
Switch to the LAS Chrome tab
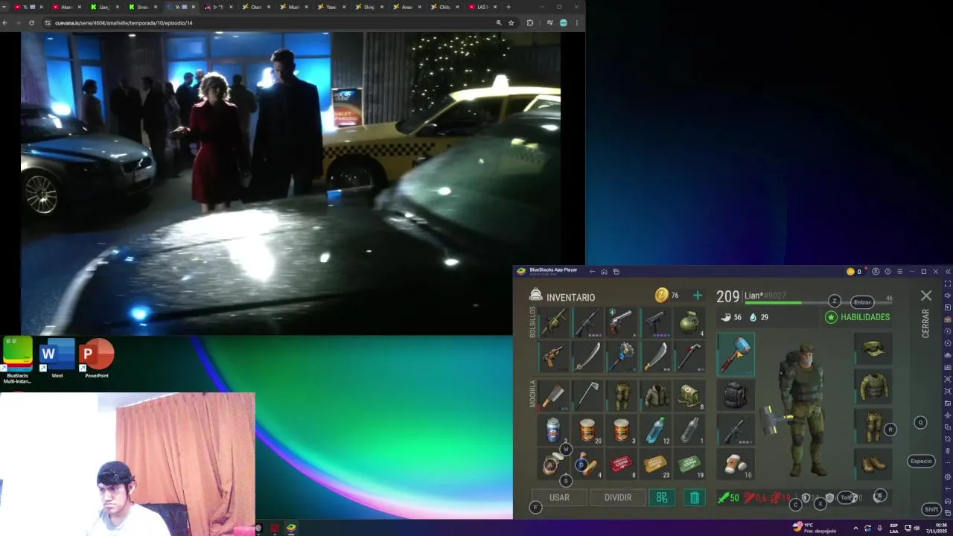click(x=481, y=7)
